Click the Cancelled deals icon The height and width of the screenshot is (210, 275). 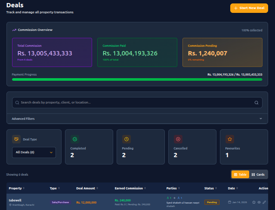click(x=178, y=139)
